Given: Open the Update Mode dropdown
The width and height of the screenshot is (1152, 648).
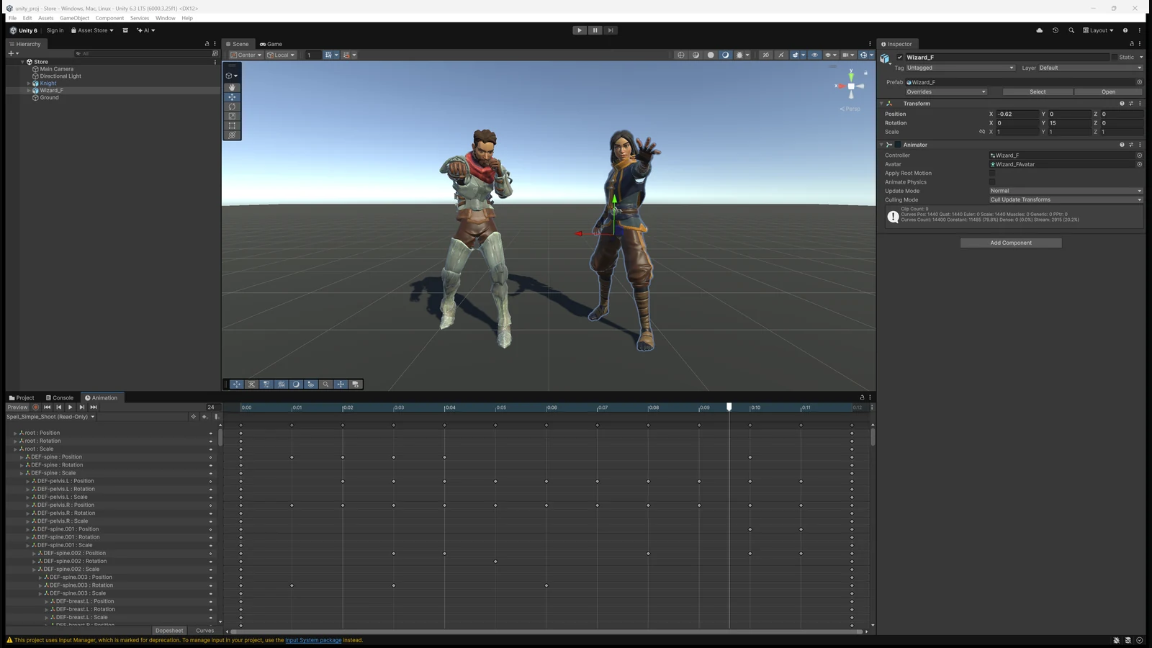Looking at the screenshot, I should [x=1066, y=191].
